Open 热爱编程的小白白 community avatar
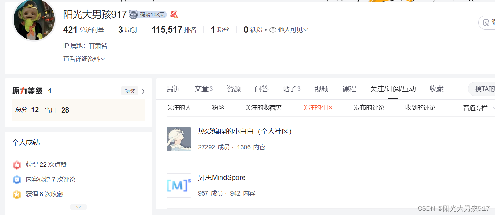Viewport: 495px width, 215px height. (x=179, y=139)
